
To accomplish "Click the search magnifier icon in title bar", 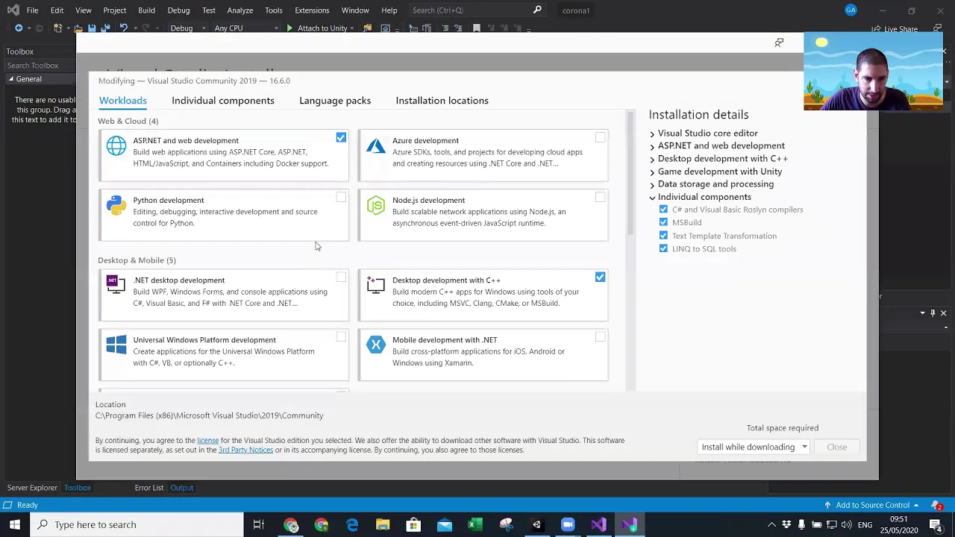I will [x=537, y=10].
